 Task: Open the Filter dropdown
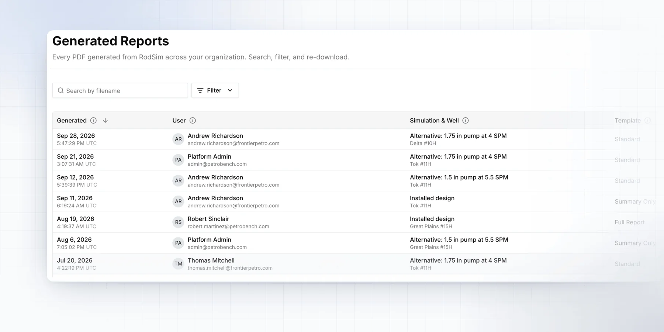click(x=215, y=90)
